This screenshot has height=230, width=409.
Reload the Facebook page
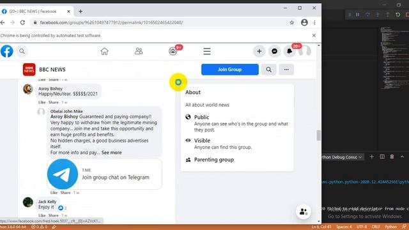(x=23, y=23)
